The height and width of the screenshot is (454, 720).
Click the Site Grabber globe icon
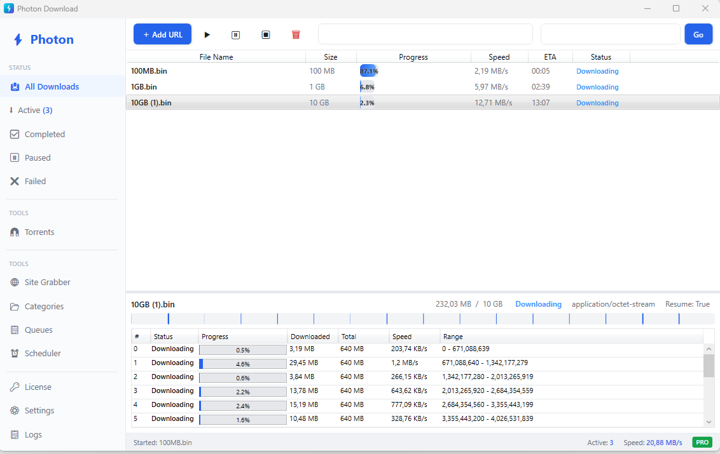(15, 283)
